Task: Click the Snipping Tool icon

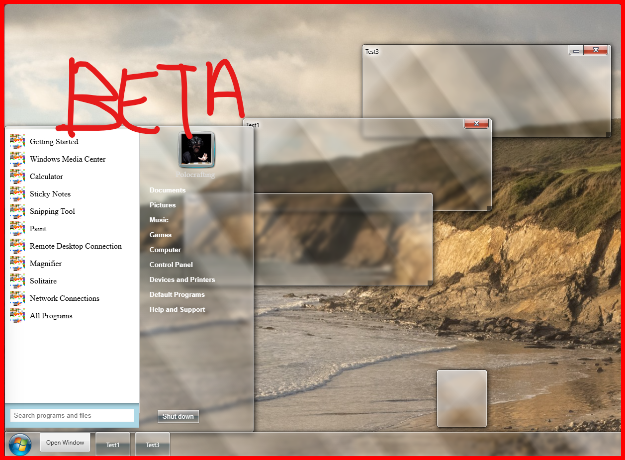Action: 17,211
